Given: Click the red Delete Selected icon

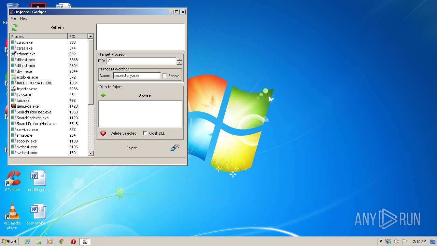Looking at the screenshot, I should (x=103, y=133).
